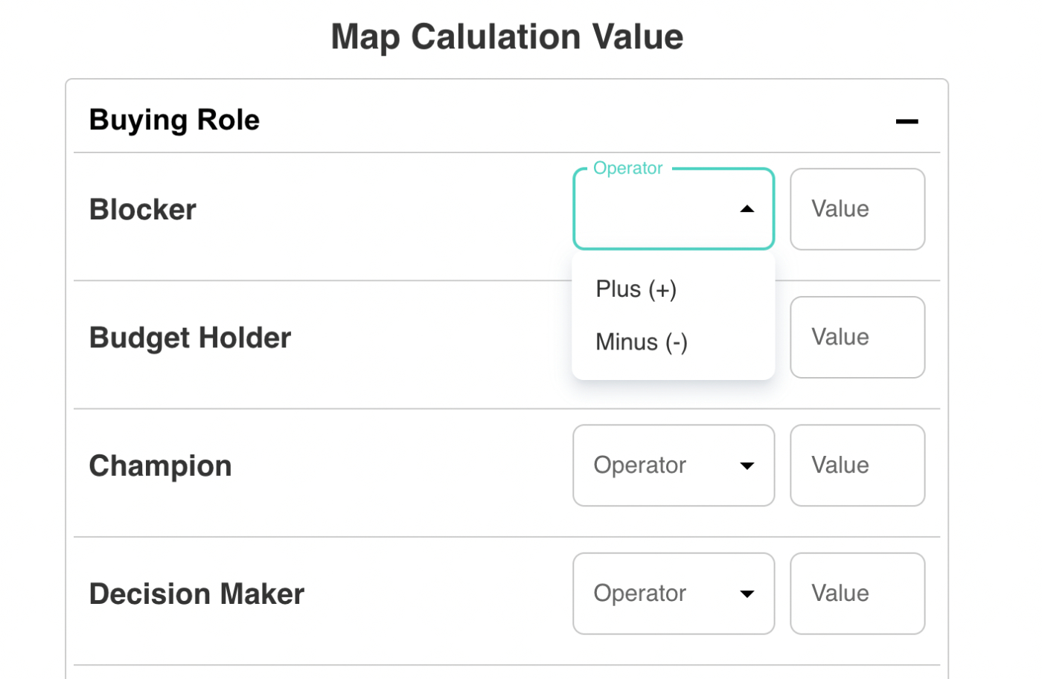Click the "Buying Role" header text
The height and width of the screenshot is (679, 1042).
[174, 120]
